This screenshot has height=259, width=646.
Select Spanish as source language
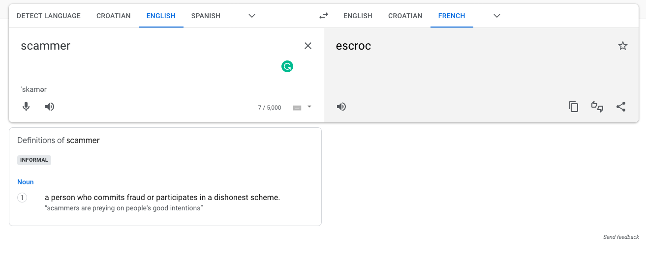206,16
